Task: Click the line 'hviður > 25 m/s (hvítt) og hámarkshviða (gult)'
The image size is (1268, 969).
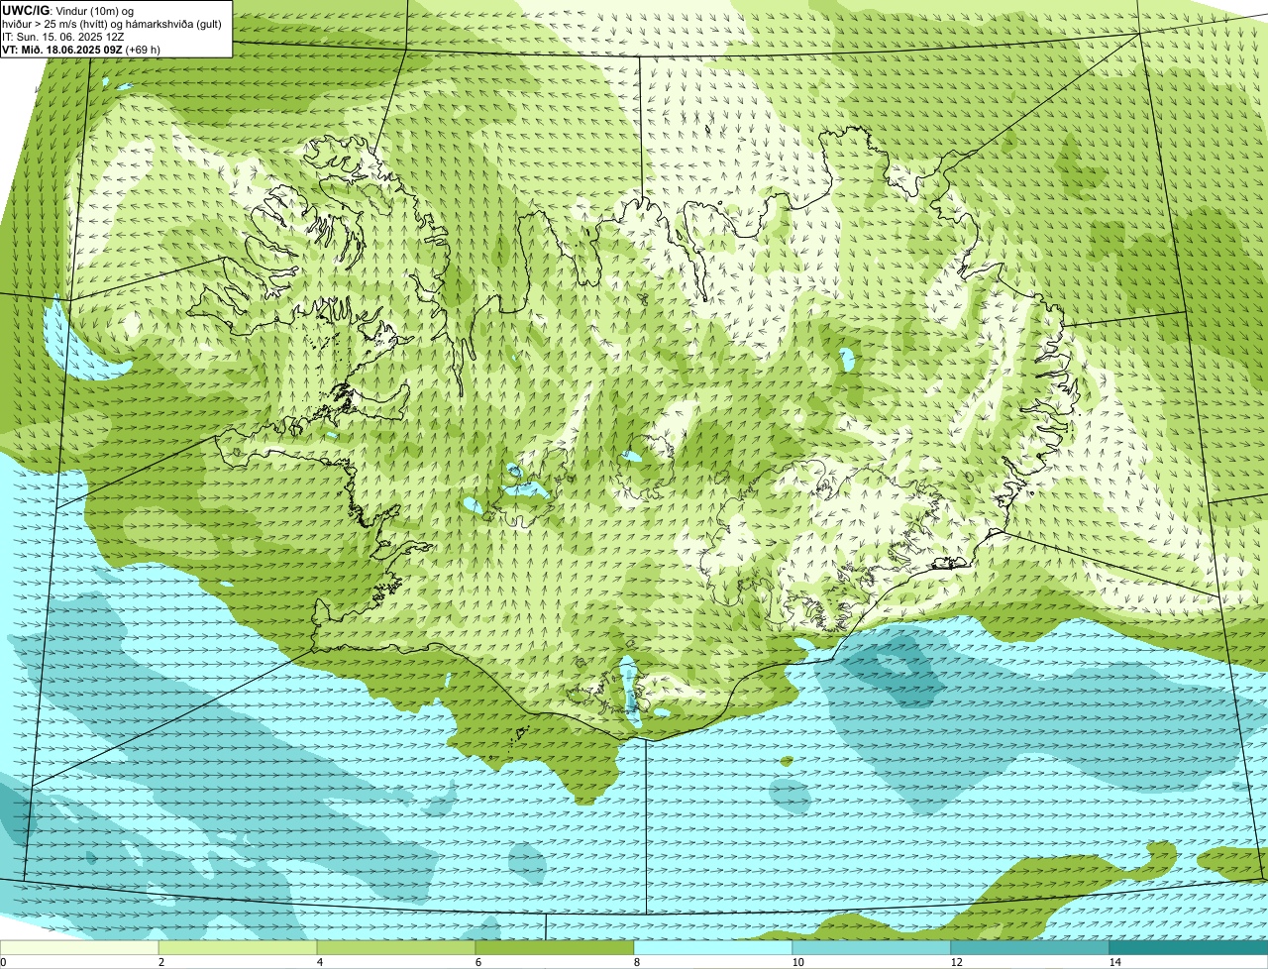Action: click(x=112, y=23)
